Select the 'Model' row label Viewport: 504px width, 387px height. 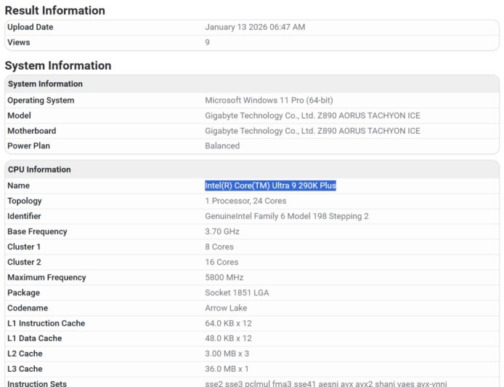coord(20,116)
